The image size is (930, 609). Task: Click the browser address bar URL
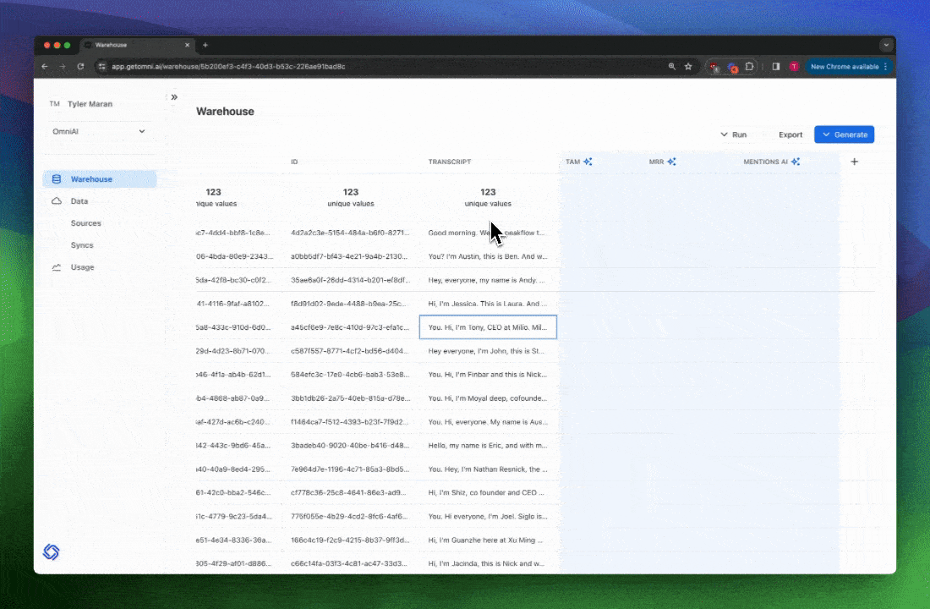(x=228, y=66)
